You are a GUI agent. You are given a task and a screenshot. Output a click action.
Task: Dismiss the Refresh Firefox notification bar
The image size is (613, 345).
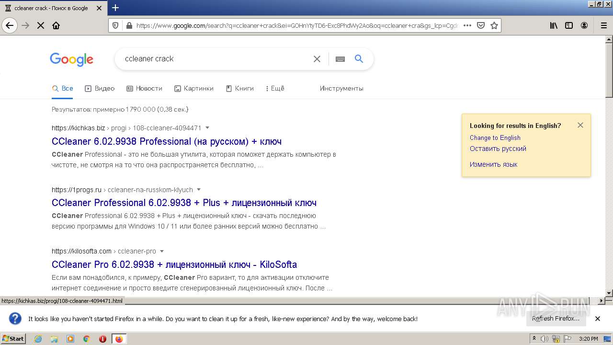pyautogui.click(x=598, y=319)
